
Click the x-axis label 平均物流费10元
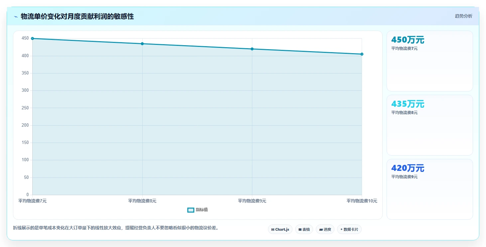(x=362, y=201)
